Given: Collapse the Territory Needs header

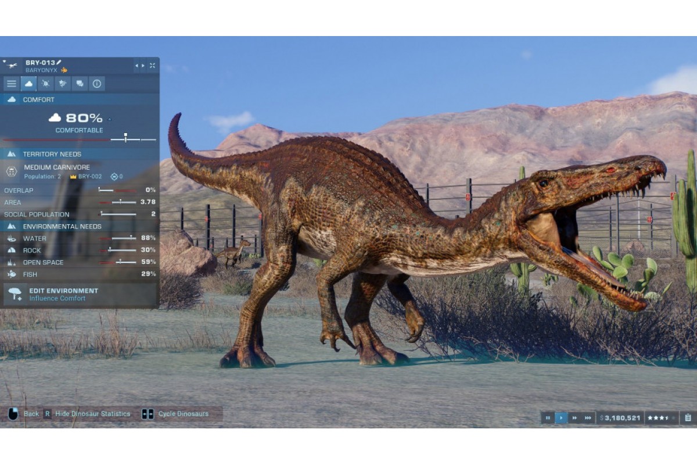Looking at the screenshot, I should pyautogui.click(x=80, y=154).
